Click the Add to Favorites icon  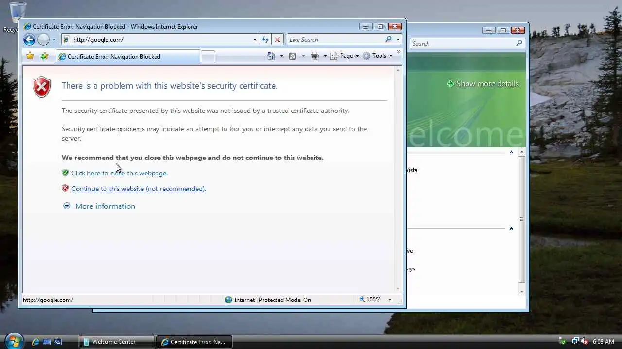point(44,56)
